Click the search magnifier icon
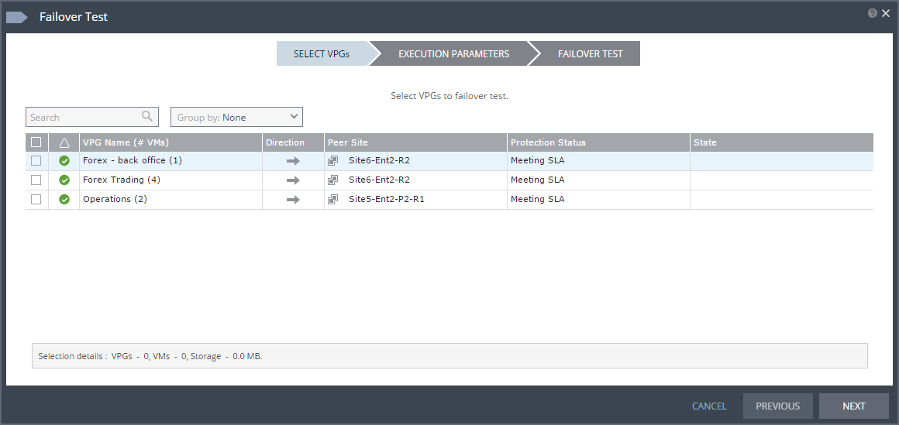The image size is (899, 425). point(147,116)
